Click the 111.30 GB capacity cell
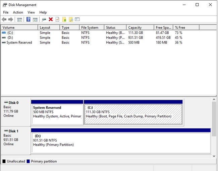 (x=135, y=33)
